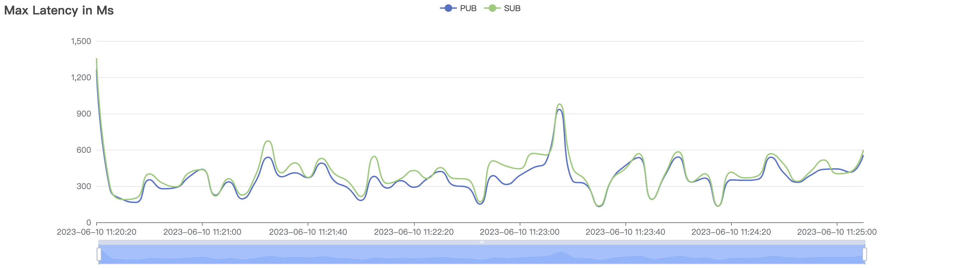Click the SUB legend text label

(512, 8)
